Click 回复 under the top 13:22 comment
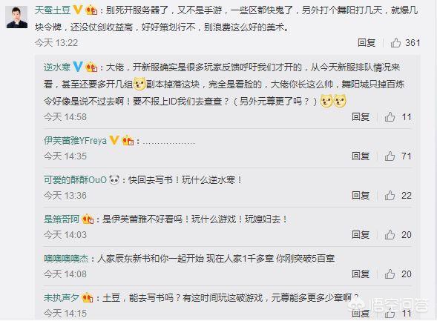Viewport: 437px width, 321px height. (367, 42)
